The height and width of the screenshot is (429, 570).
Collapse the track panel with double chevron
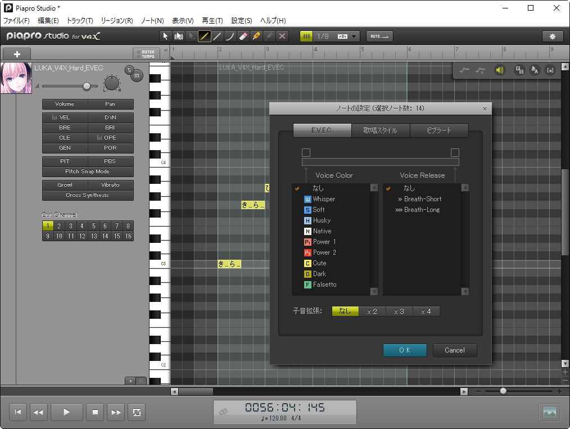click(x=166, y=50)
